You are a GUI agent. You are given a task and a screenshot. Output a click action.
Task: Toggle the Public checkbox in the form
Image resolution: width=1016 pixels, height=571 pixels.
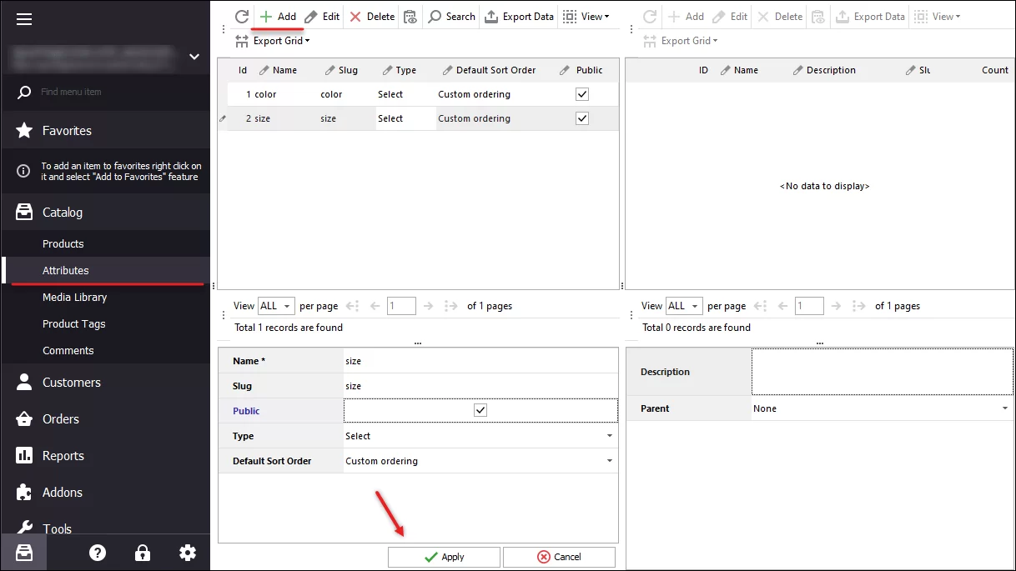[x=480, y=409]
